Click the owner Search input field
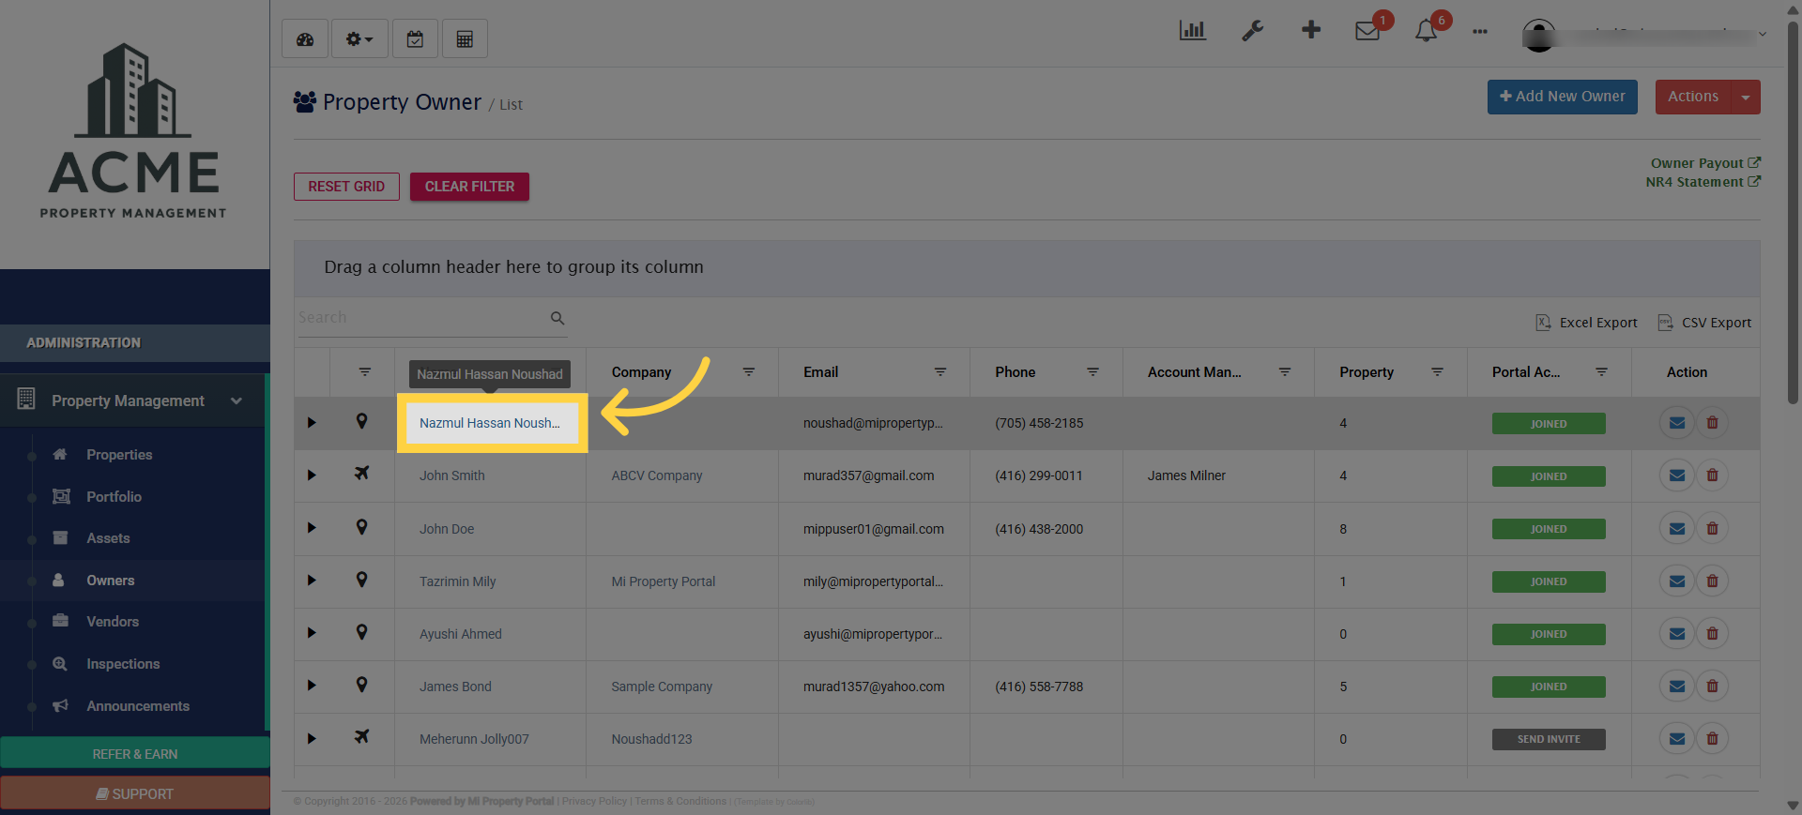 tap(422, 318)
